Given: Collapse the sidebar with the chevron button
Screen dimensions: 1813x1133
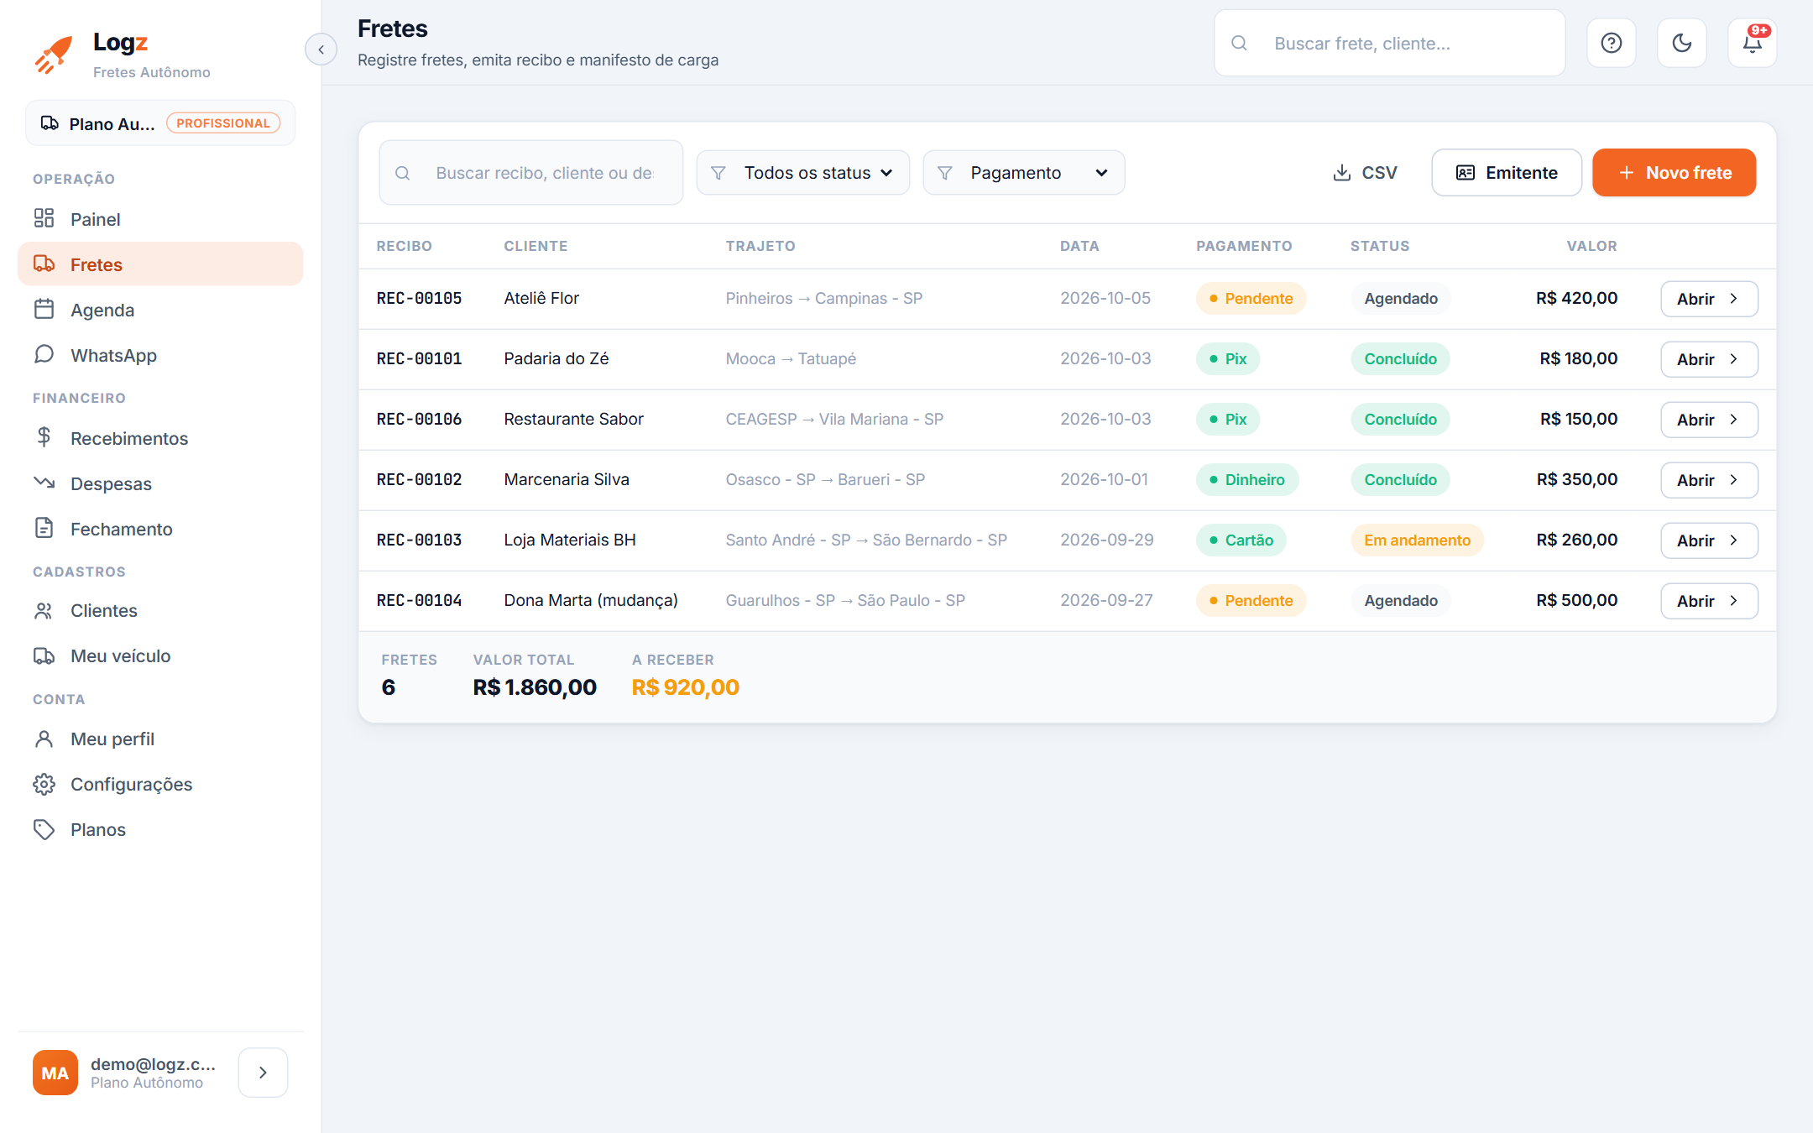Looking at the screenshot, I should point(321,50).
